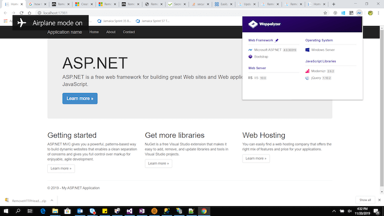The width and height of the screenshot is (384, 216).
Task: Open the Chrome menu with three dots
Action: pyautogui.click(x=379, y=13)
